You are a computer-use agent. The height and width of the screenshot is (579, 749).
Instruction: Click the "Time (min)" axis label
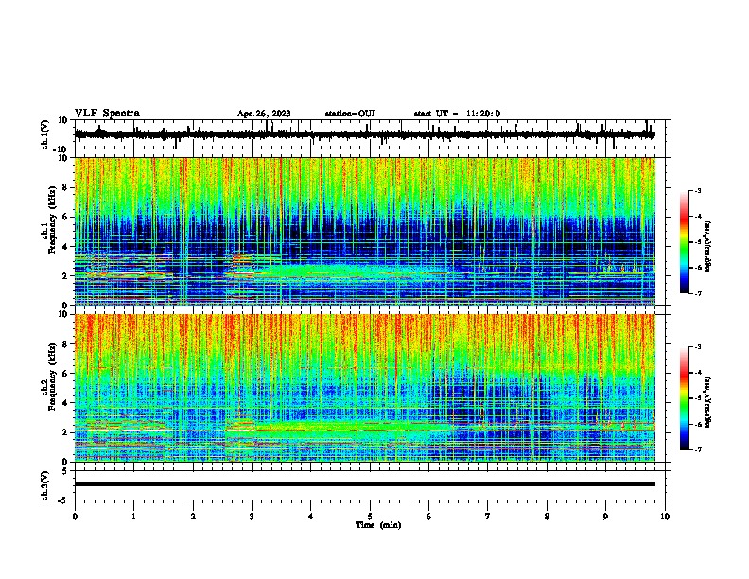[378, 525]
